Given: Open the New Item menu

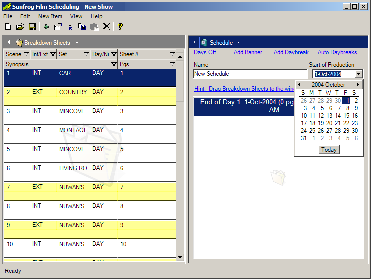Looking at the screenshot, I should pyautogui.click(x=50, y=16).
